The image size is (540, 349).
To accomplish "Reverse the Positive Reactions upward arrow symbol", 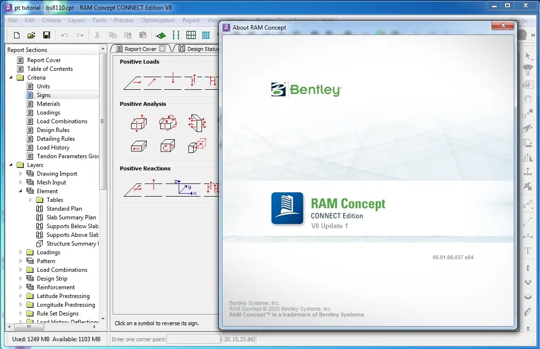I will tap(153, 187).
